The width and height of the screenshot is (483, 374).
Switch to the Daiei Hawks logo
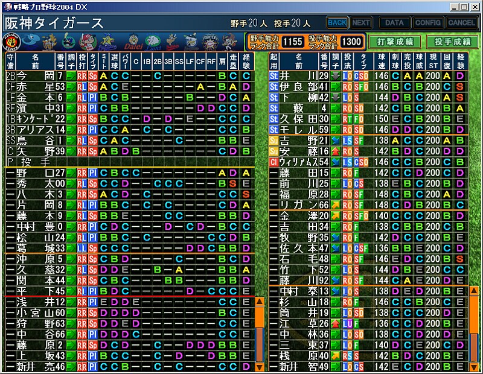pos(133,42)
